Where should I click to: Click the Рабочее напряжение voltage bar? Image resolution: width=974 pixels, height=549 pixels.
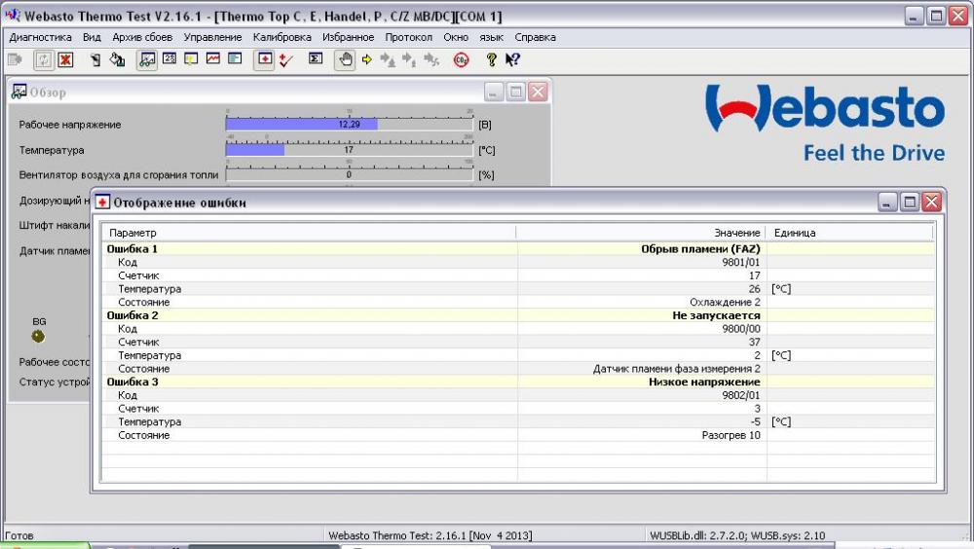coord(349,125)
